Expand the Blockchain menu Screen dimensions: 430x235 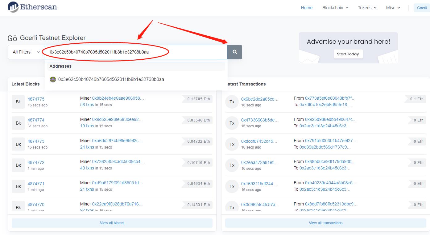(335, 8)
